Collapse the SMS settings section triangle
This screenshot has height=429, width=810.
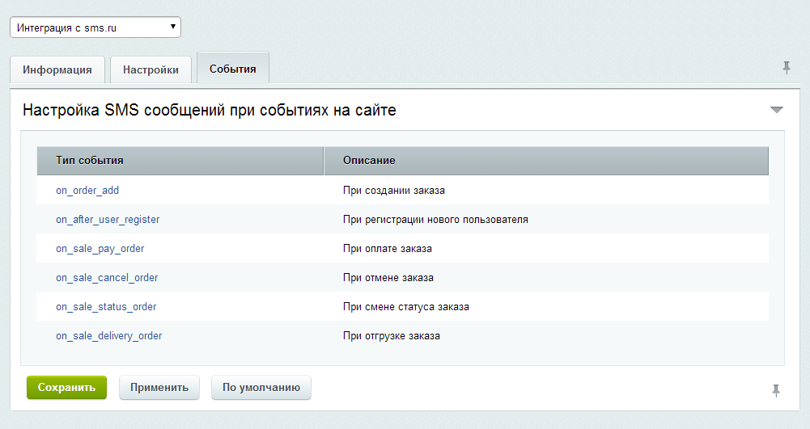coord(777,110)
